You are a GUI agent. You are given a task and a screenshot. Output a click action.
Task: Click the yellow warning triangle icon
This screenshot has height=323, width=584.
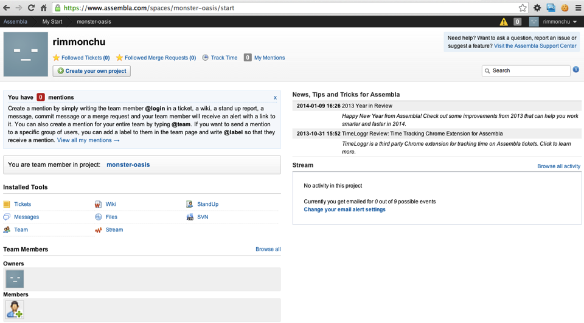[x=504, y=22]
